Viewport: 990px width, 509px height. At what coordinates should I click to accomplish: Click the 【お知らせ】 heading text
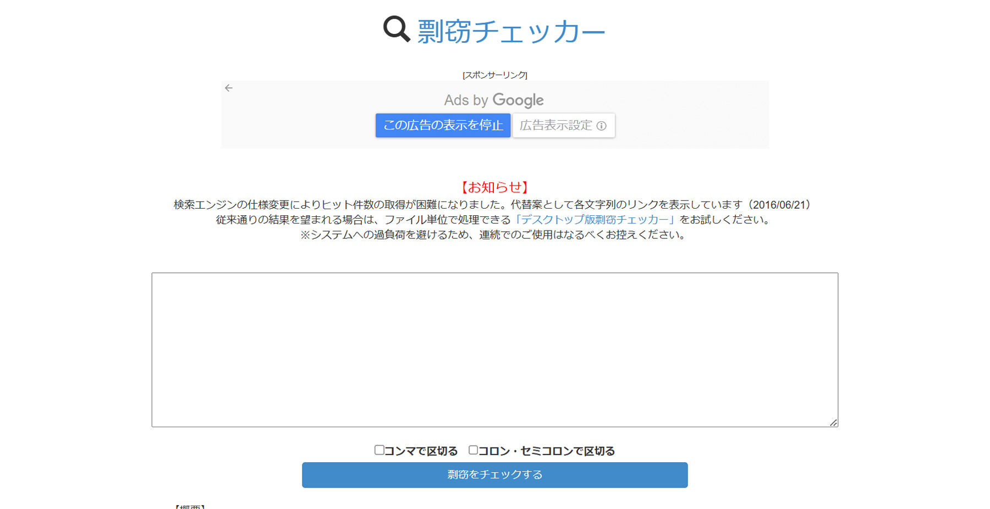tap(495, 187)
